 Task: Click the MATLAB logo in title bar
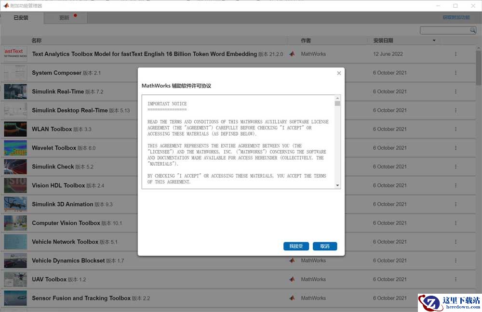[6, 5]
